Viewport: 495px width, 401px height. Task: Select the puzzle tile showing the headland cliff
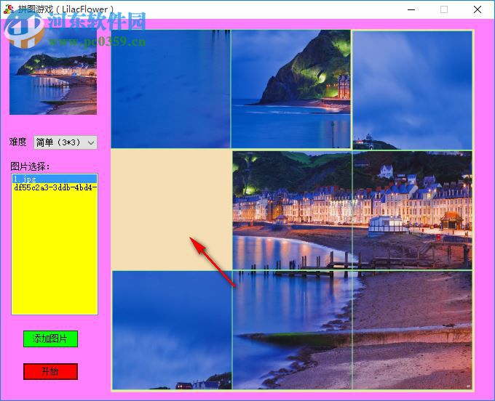click(291, 89)
